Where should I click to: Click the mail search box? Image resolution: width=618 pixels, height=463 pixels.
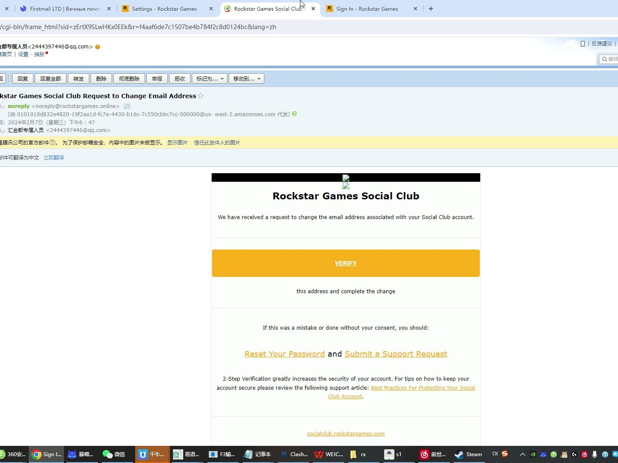tap(608, 59)
